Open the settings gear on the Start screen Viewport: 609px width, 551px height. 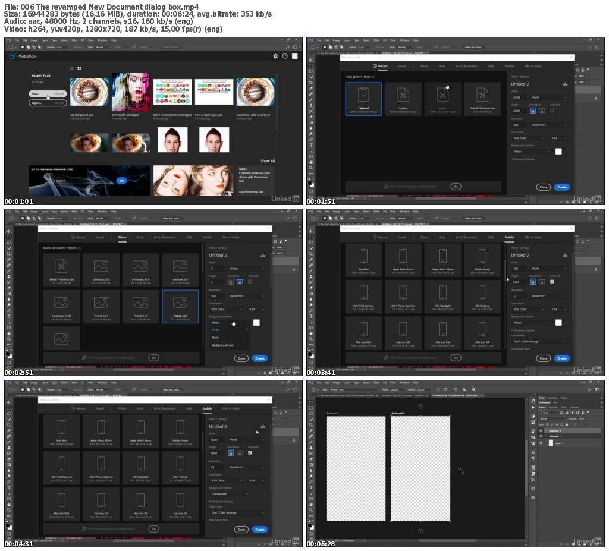[x=275, y=56]
